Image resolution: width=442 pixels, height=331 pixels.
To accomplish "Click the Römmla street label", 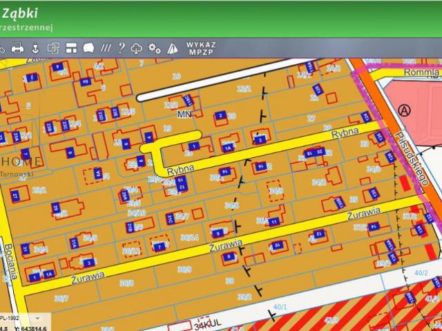I will pos(421,72).
